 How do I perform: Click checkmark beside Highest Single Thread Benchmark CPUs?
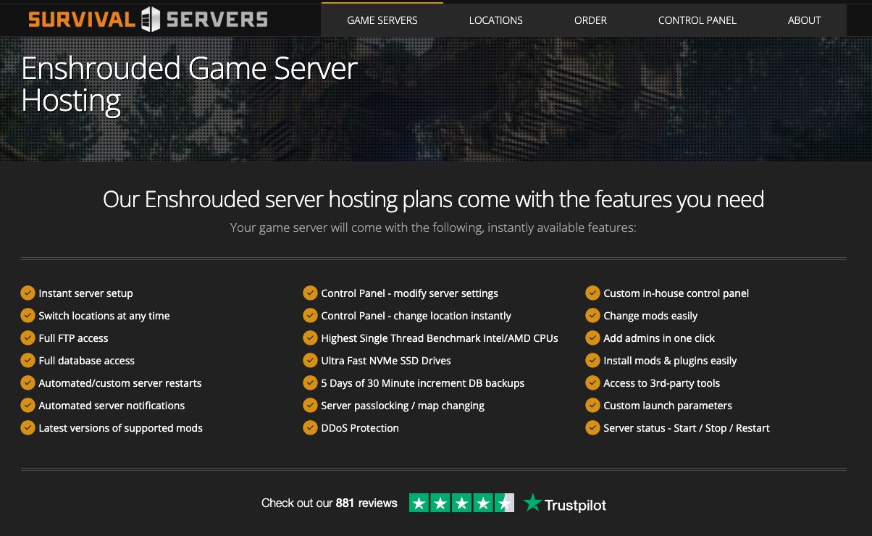click(310, 338)
